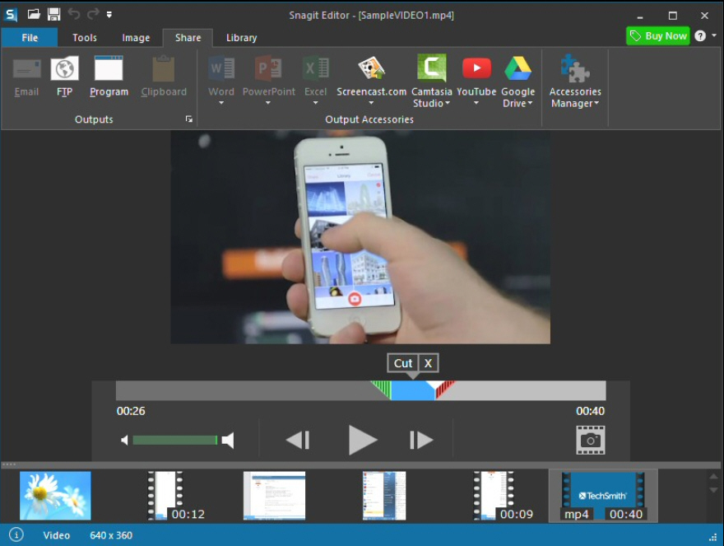Open Customize Quick Access Toolbar dropdown

click(109, 15)
